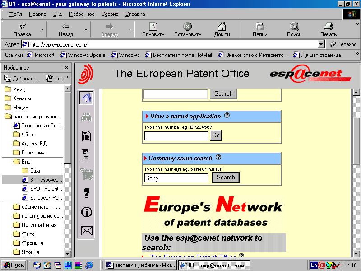Screen dimensions: 361x271
Task: Click the Вперед forward toolbar button
Action: coord(110,29)
